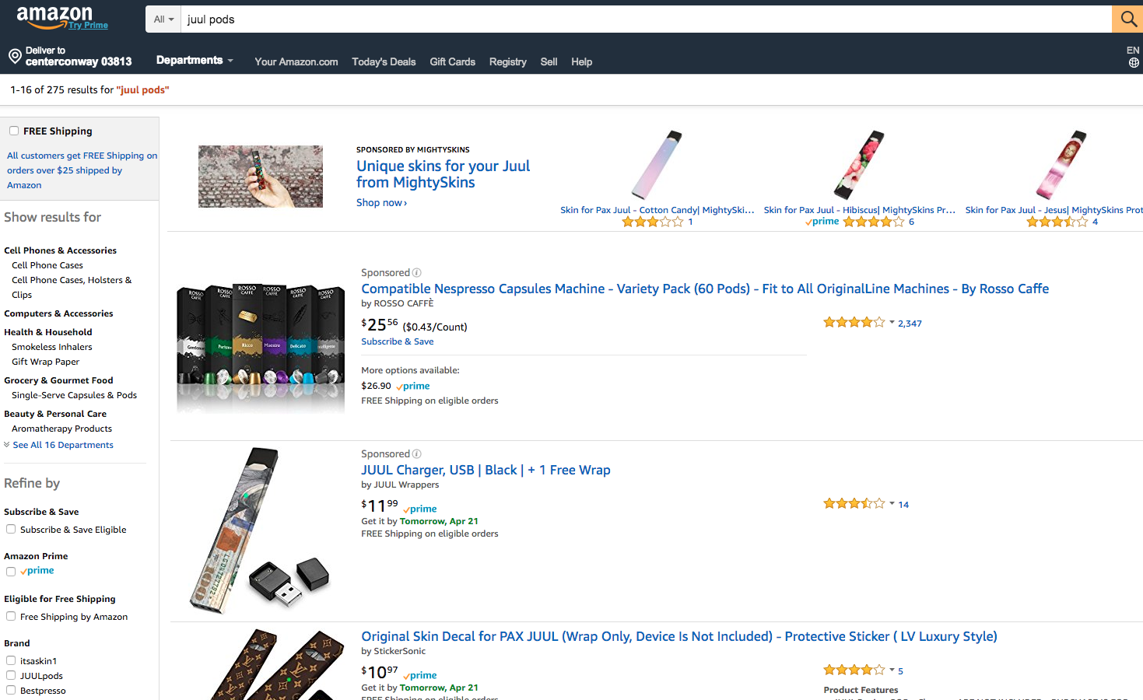Open the rating dropdown arrow beside 2,347 reviews
Image resolution: width=1143 pixels, height=700 pixels.
coord(892,322)
